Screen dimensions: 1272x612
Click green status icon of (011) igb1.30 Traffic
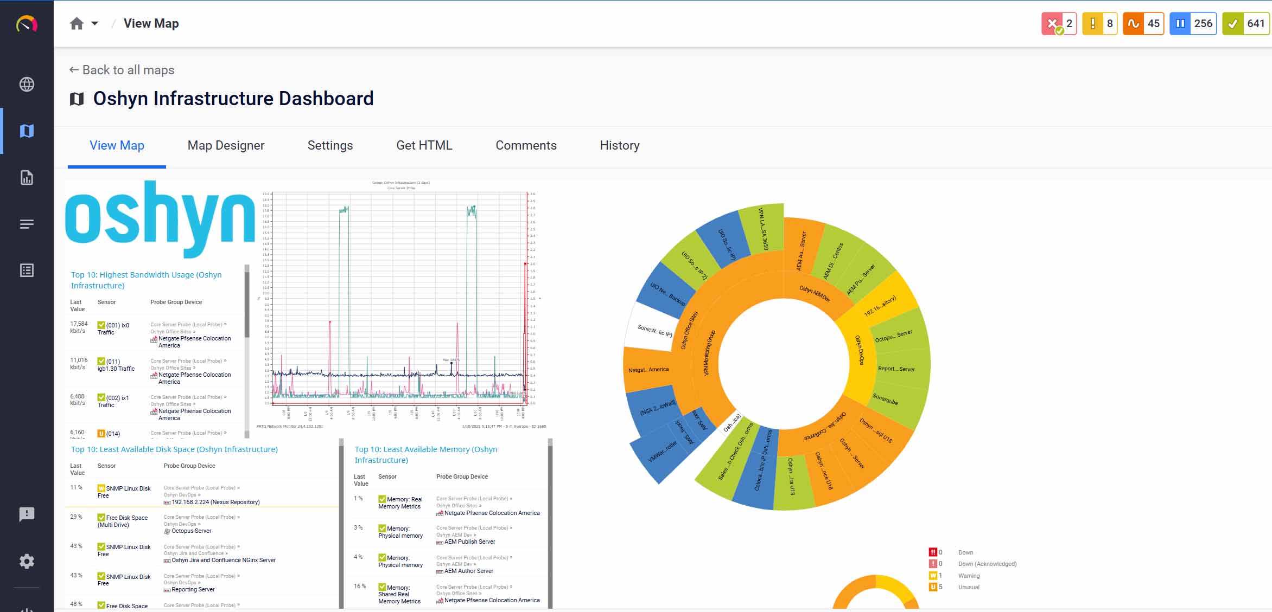pos(101,361)
